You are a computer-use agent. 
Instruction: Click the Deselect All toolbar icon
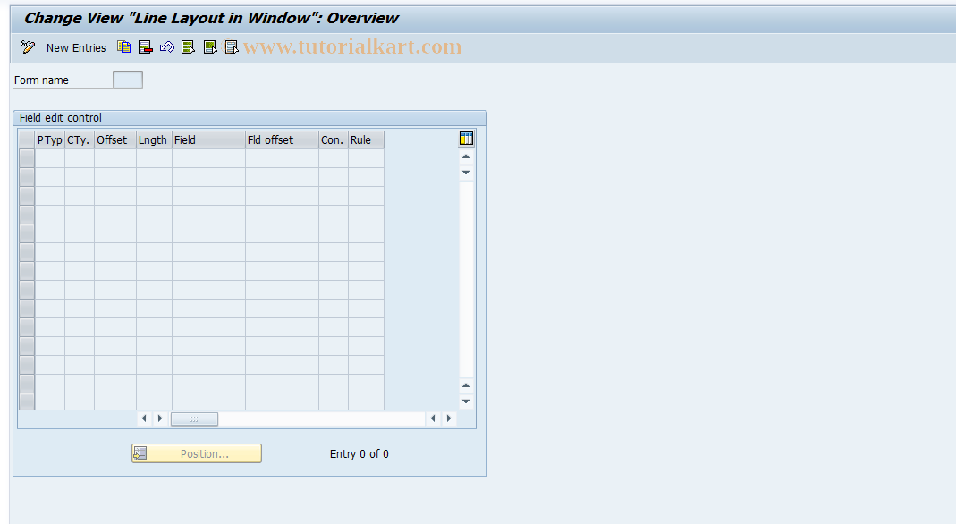(231, 46)
